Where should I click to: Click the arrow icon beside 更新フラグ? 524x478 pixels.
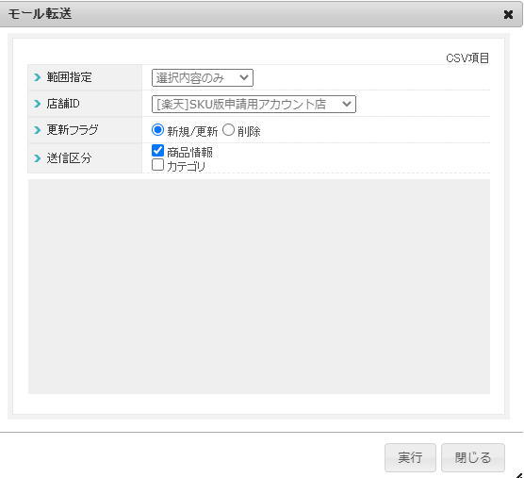click(x=38, y=130)
